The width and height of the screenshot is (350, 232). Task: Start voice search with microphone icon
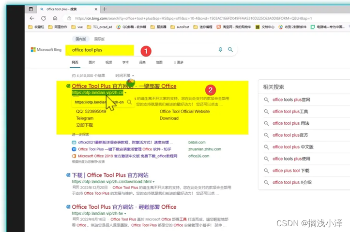tap(220, 49)
